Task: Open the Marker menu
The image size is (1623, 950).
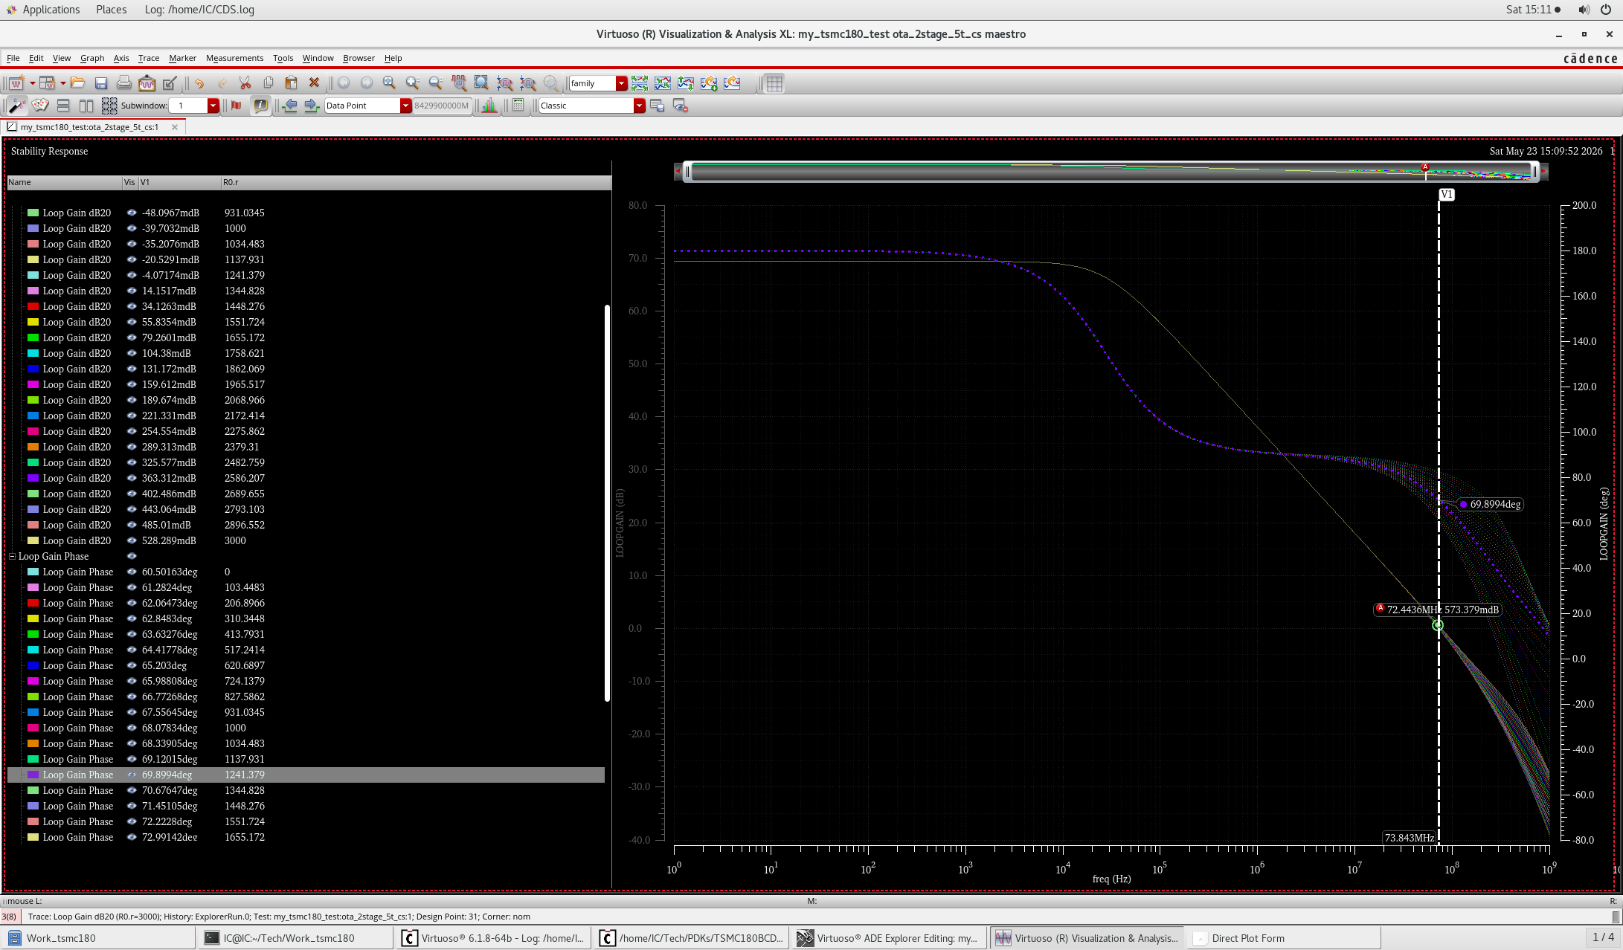Action: pos(182,58)
